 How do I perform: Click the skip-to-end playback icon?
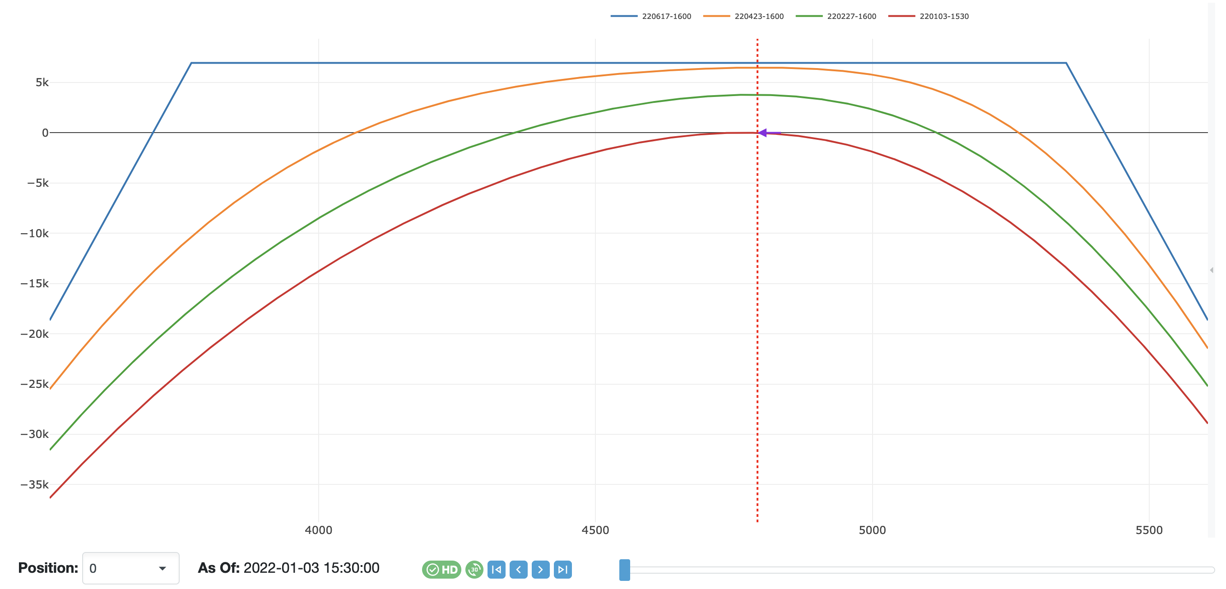tap(562, 569)
